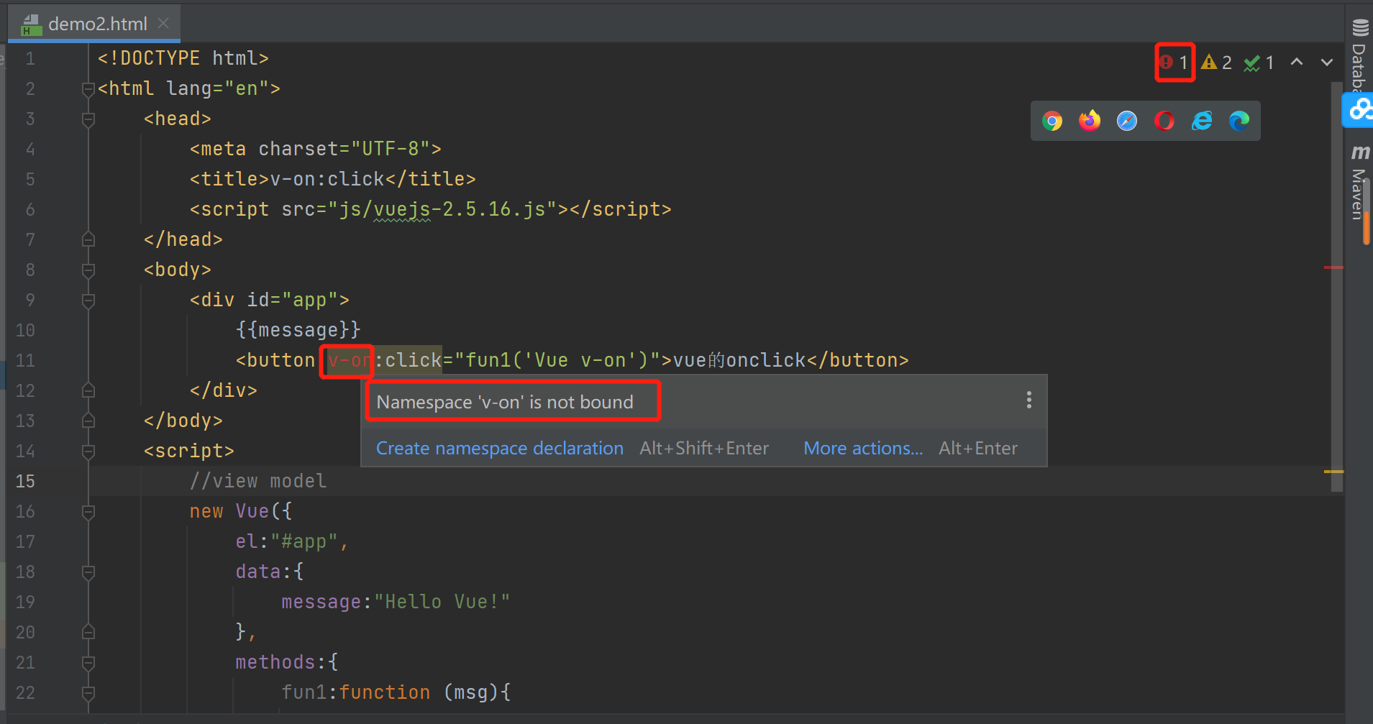The height and width of the screenshot is (724, 1373).
Task: Collapse the new Vue fold at line 16
Action: (88, 512)
